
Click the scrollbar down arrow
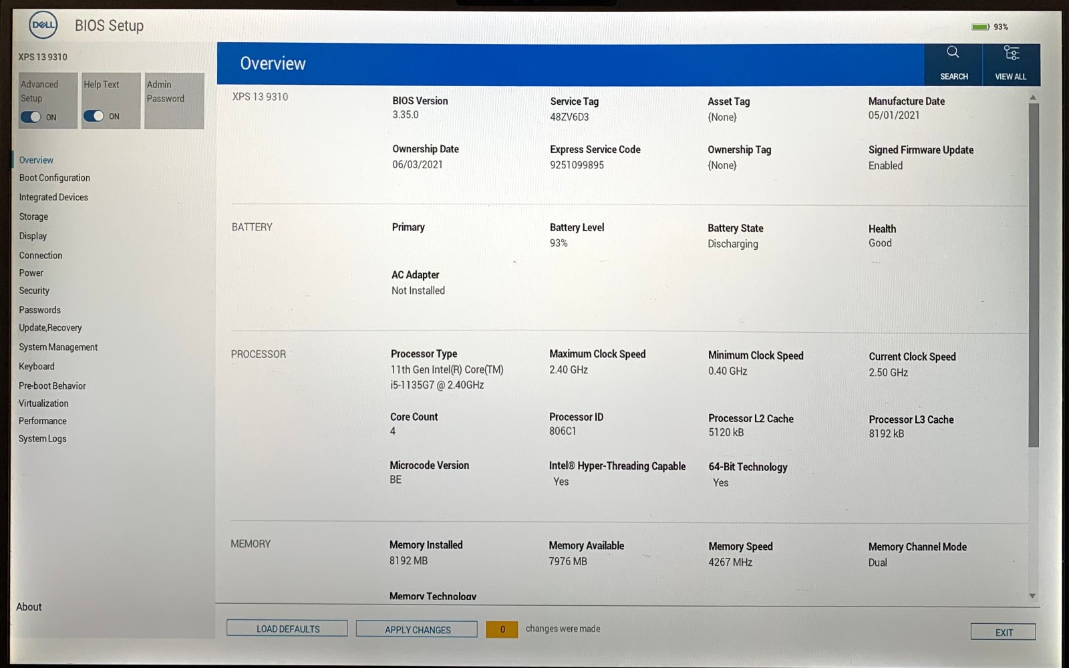tap(1033, 596)
